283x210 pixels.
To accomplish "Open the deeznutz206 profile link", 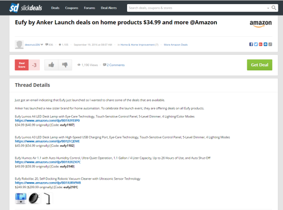I will [x=32, y=44].
